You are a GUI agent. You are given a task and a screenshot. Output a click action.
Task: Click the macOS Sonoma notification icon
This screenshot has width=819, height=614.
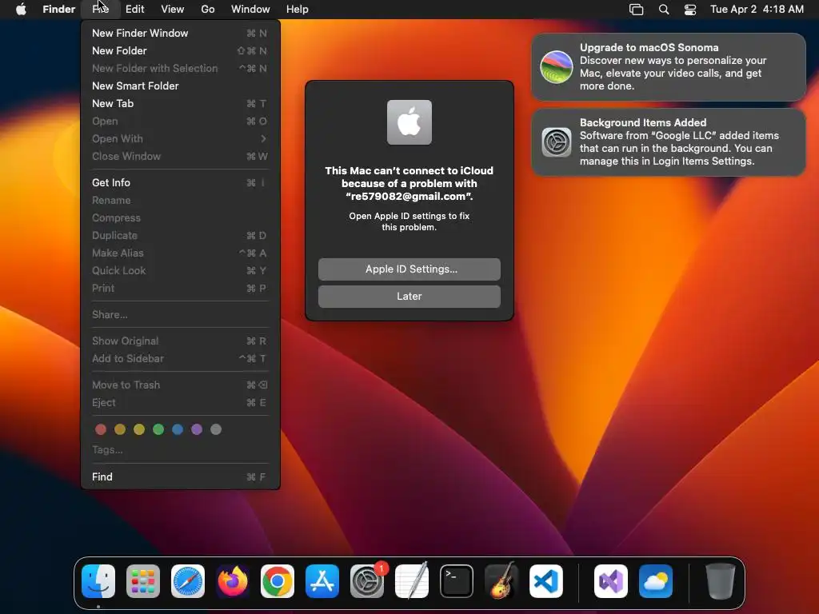[x=557, y=67]
